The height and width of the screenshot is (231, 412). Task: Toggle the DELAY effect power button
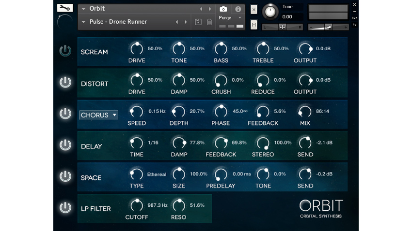pos(65,145)
